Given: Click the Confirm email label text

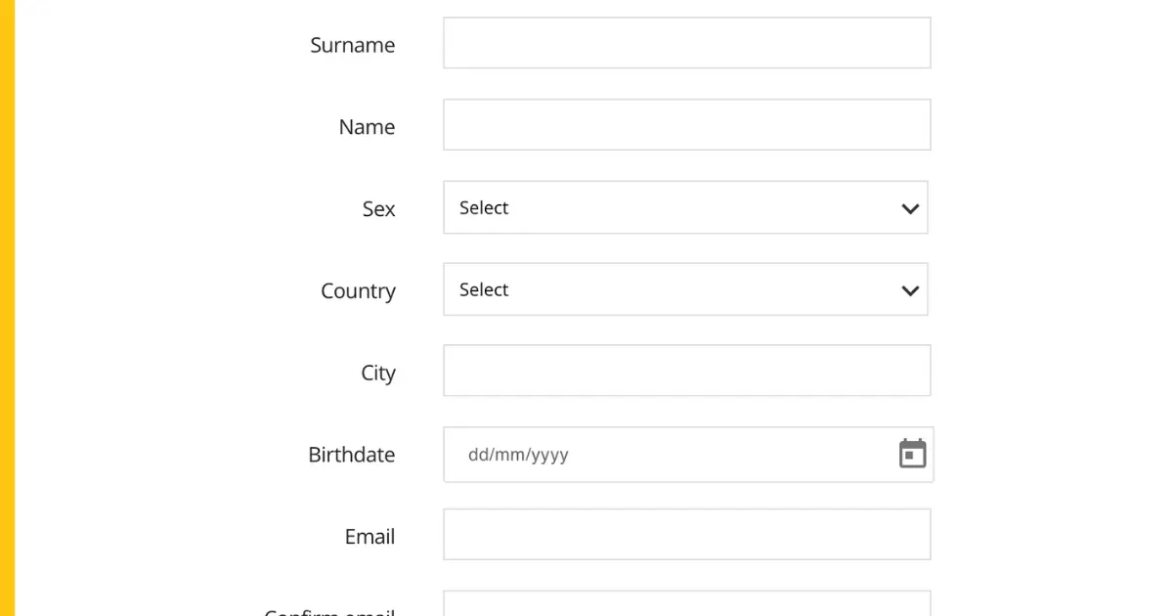Looking at the screenshot, I should click(x=329, y=611).
